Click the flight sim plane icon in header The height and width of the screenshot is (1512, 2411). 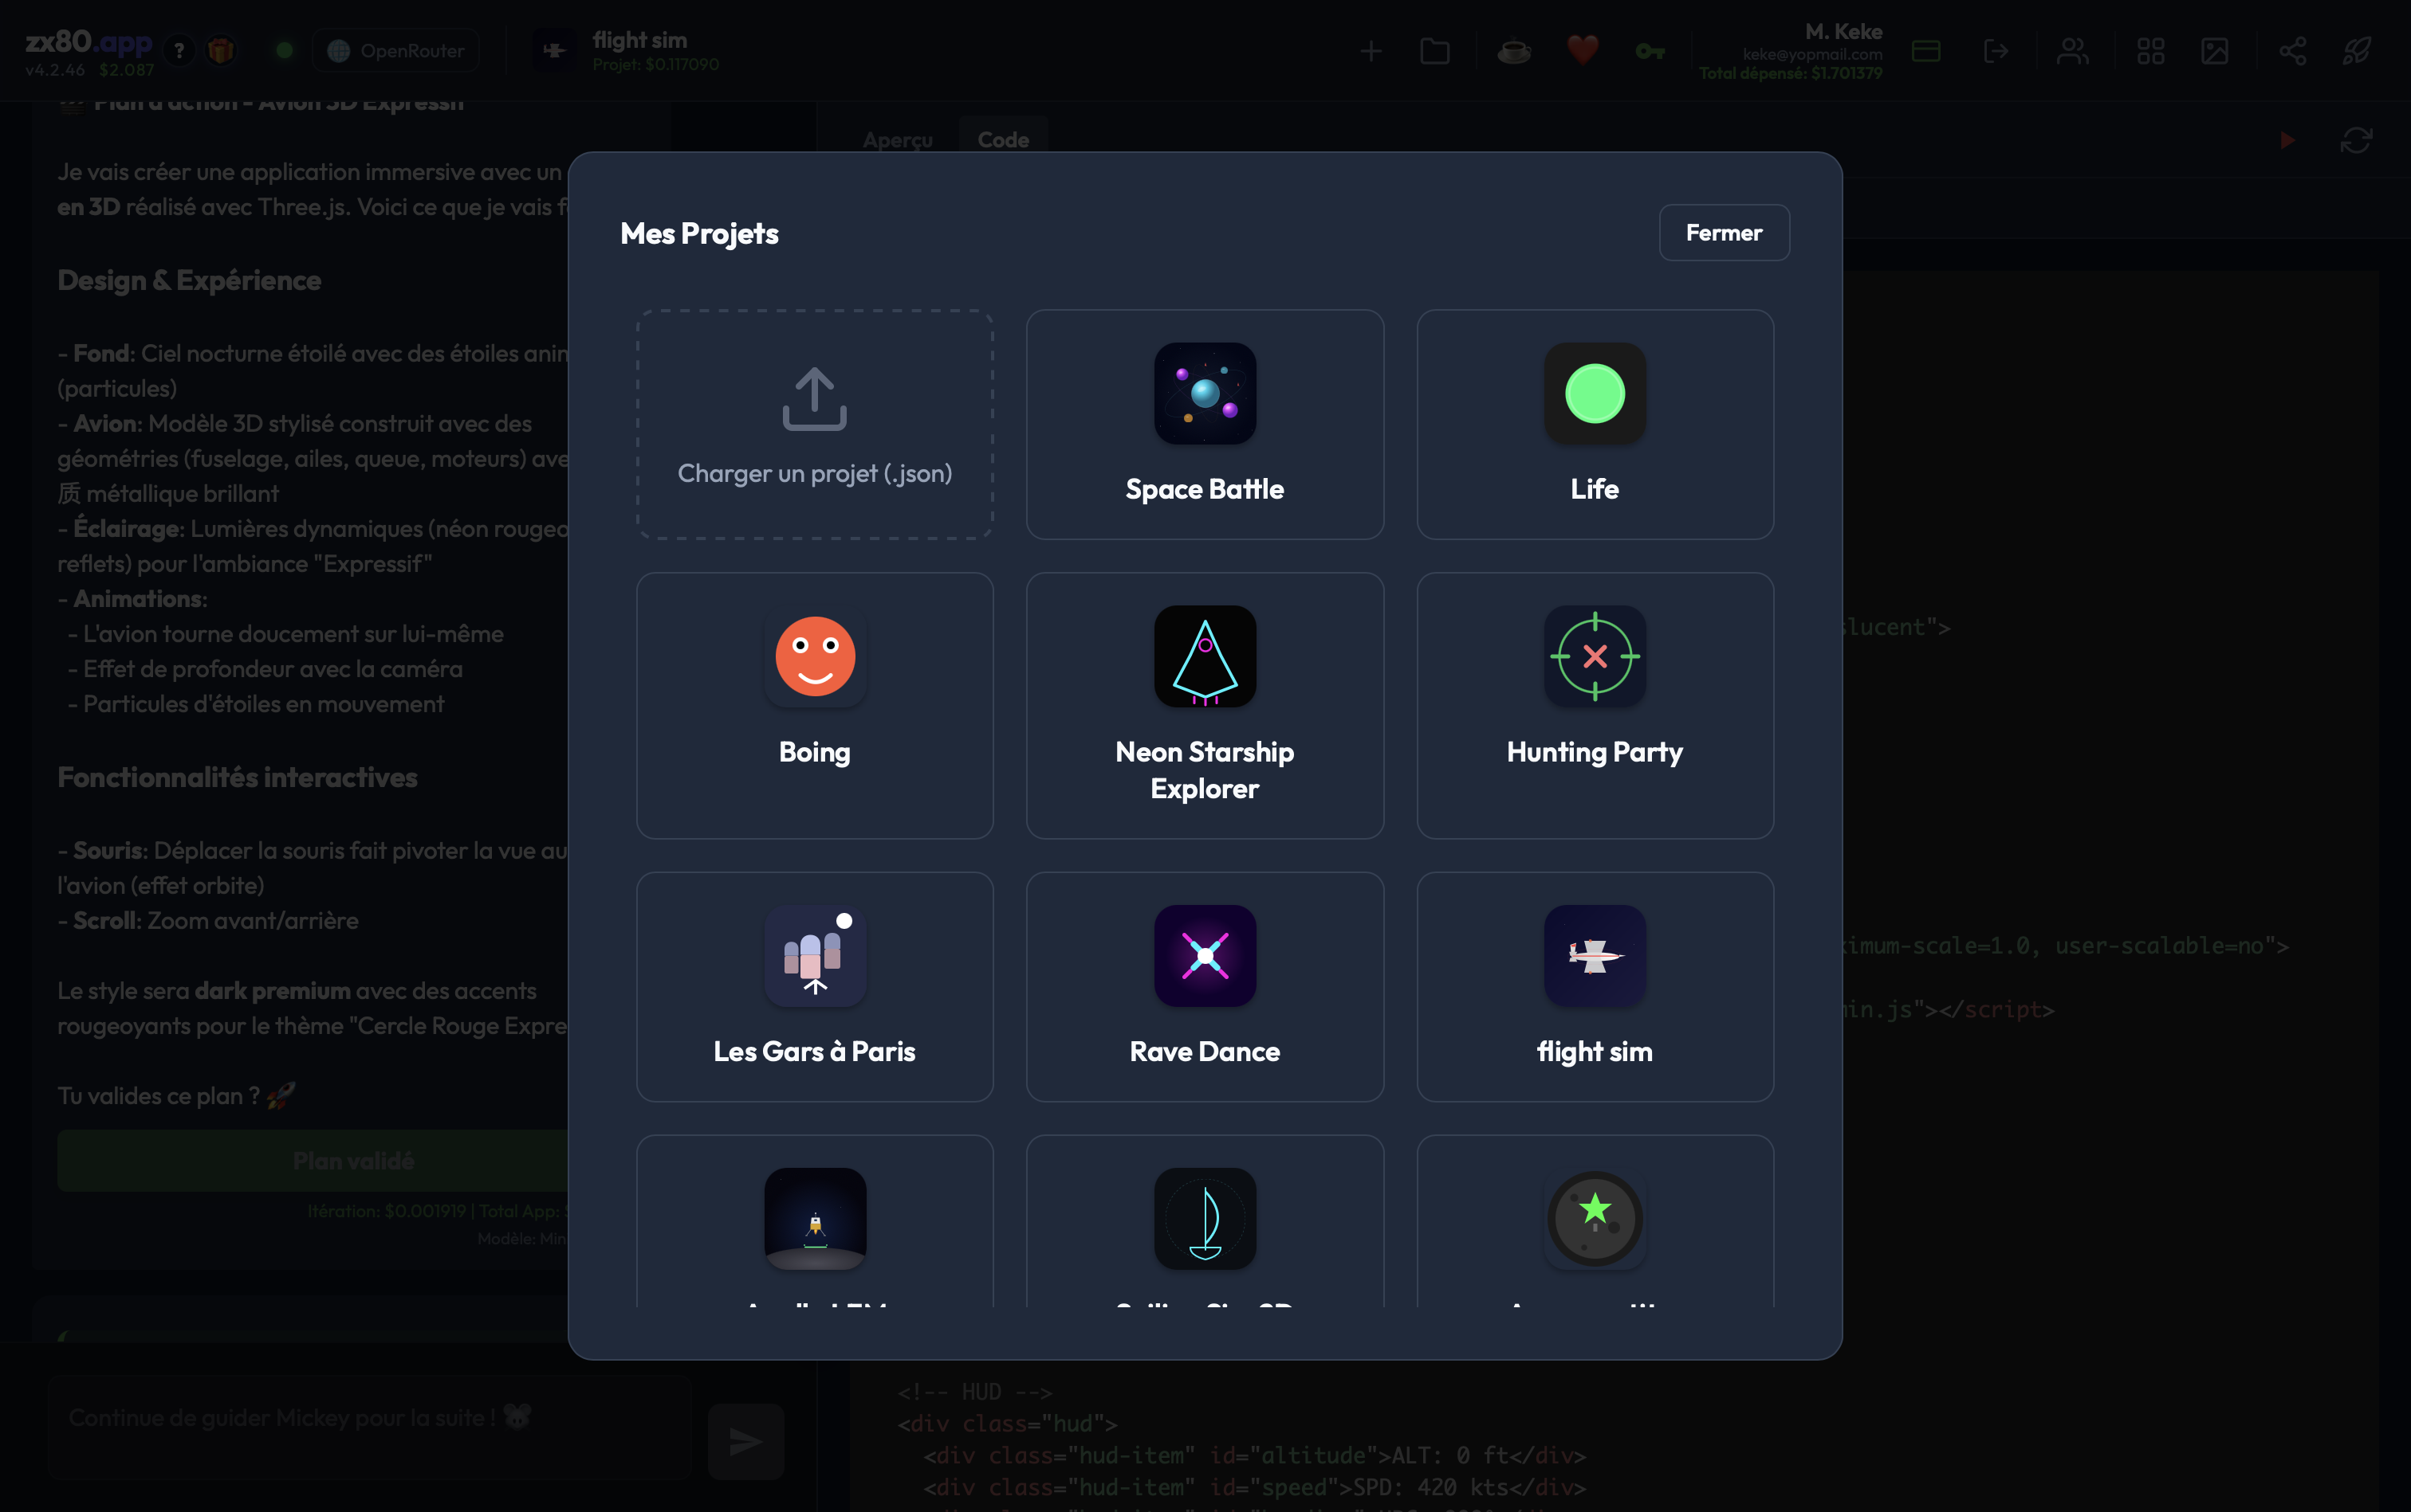553,51
